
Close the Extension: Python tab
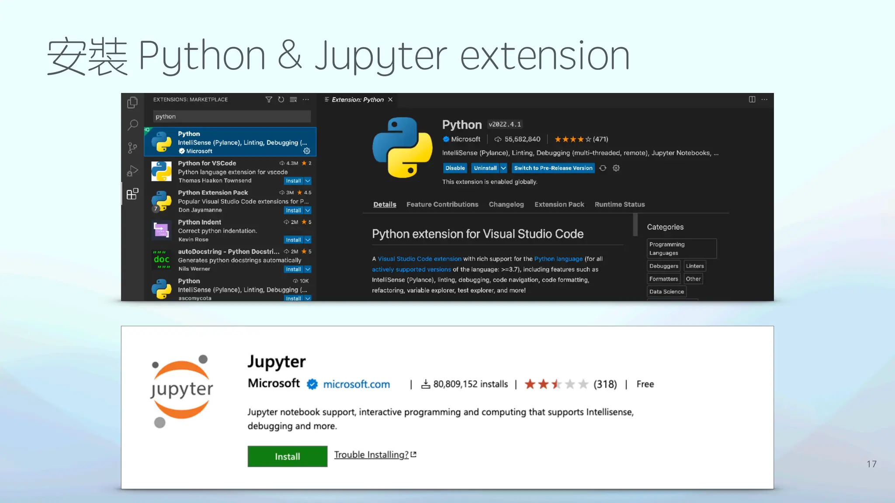click(390, 100)
